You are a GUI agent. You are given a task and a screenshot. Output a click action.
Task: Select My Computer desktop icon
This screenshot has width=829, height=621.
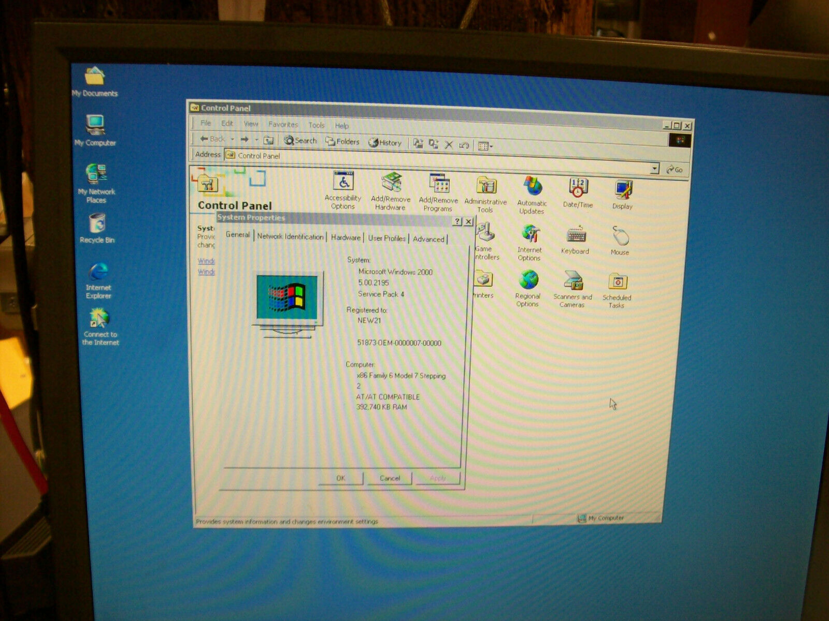[95, 130]
